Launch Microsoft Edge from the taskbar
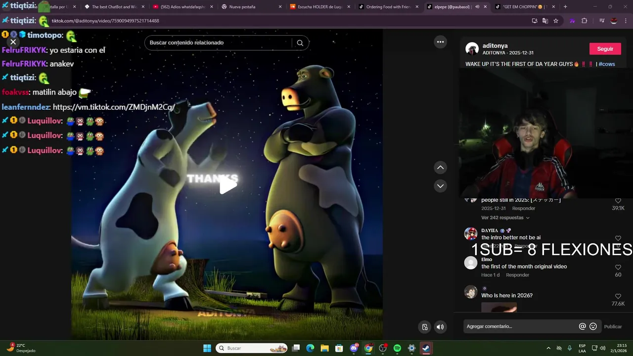This screenshot has width=633, height=356. [x=310, y=348]
